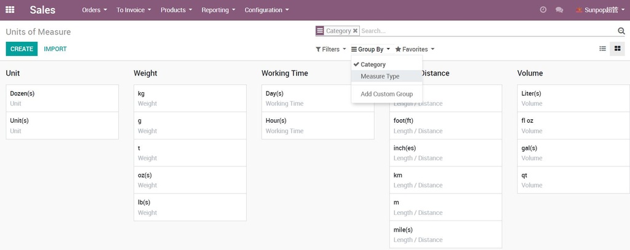Viewport: 630px width, 250px height.
Task: Choose Add Custom Group
Action: [x=386, y=94]
